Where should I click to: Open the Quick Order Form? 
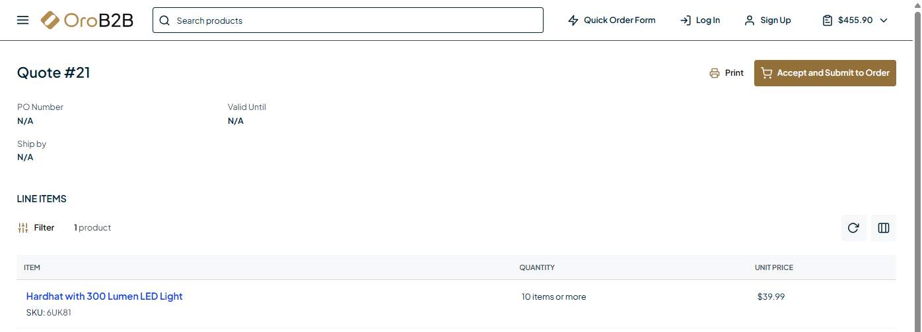click(x=619, y=20)
